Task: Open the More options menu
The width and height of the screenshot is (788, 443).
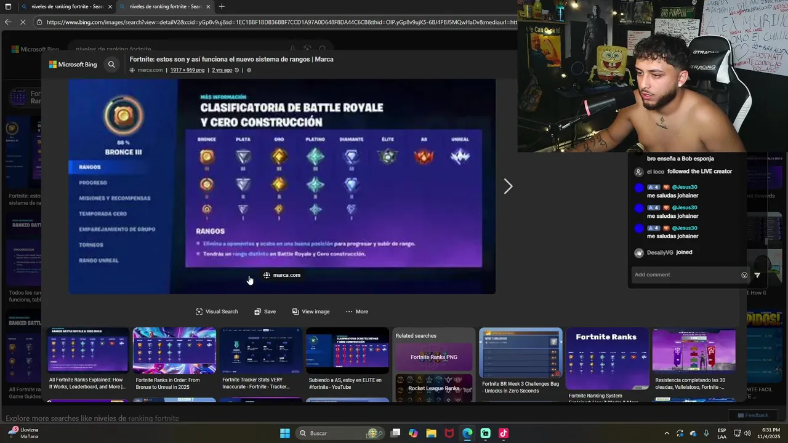Action: tap(356, 311)
